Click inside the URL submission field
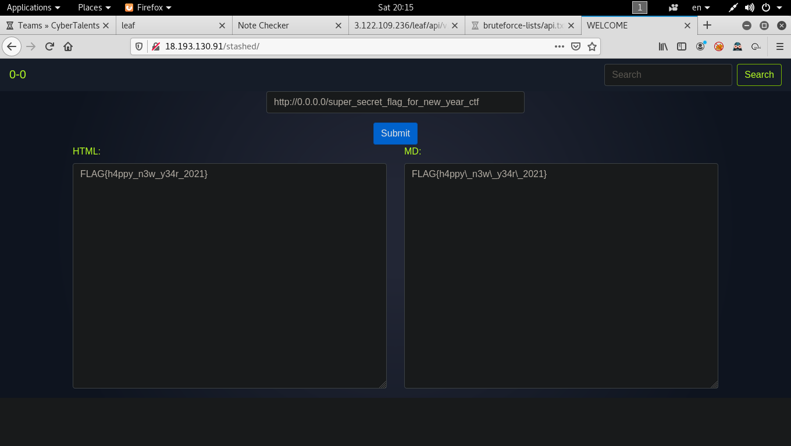The height and width of the screenshot is (446, 791). tap(395, 102)
